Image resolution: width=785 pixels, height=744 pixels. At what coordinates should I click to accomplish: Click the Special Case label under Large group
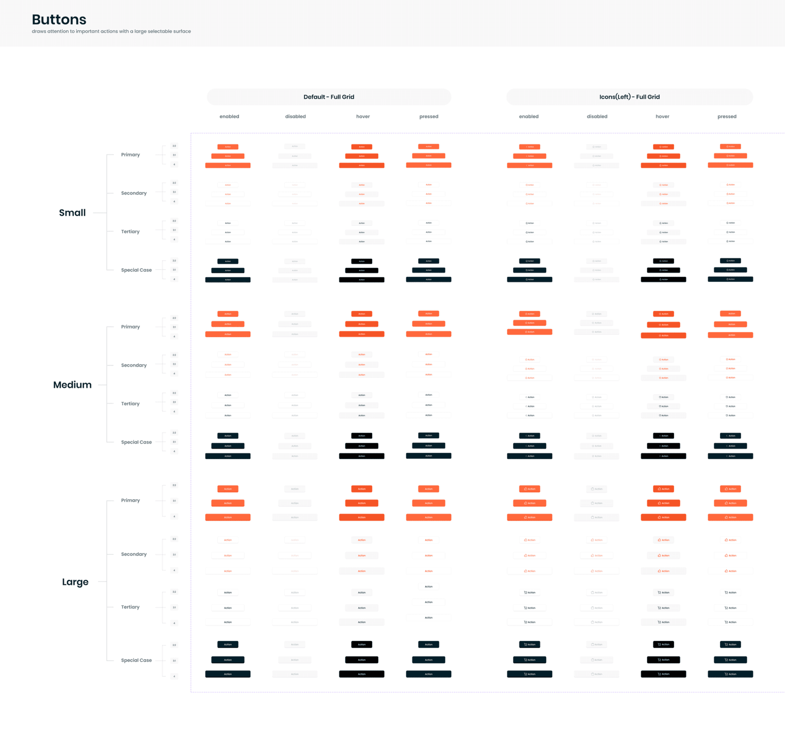[x=136, y=660]
